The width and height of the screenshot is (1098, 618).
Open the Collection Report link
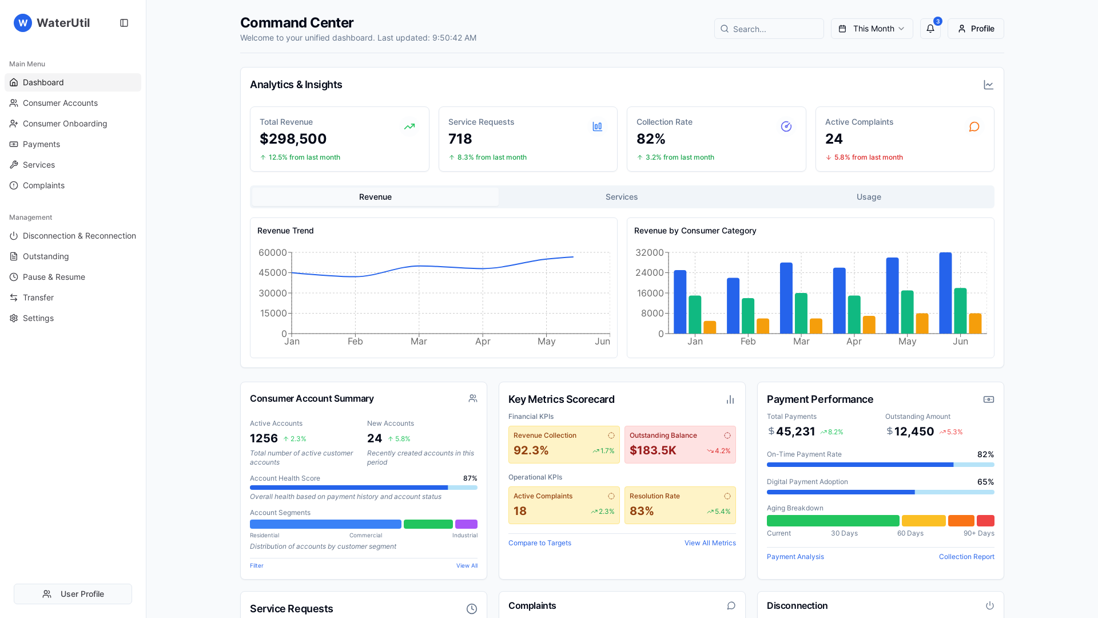966,557
